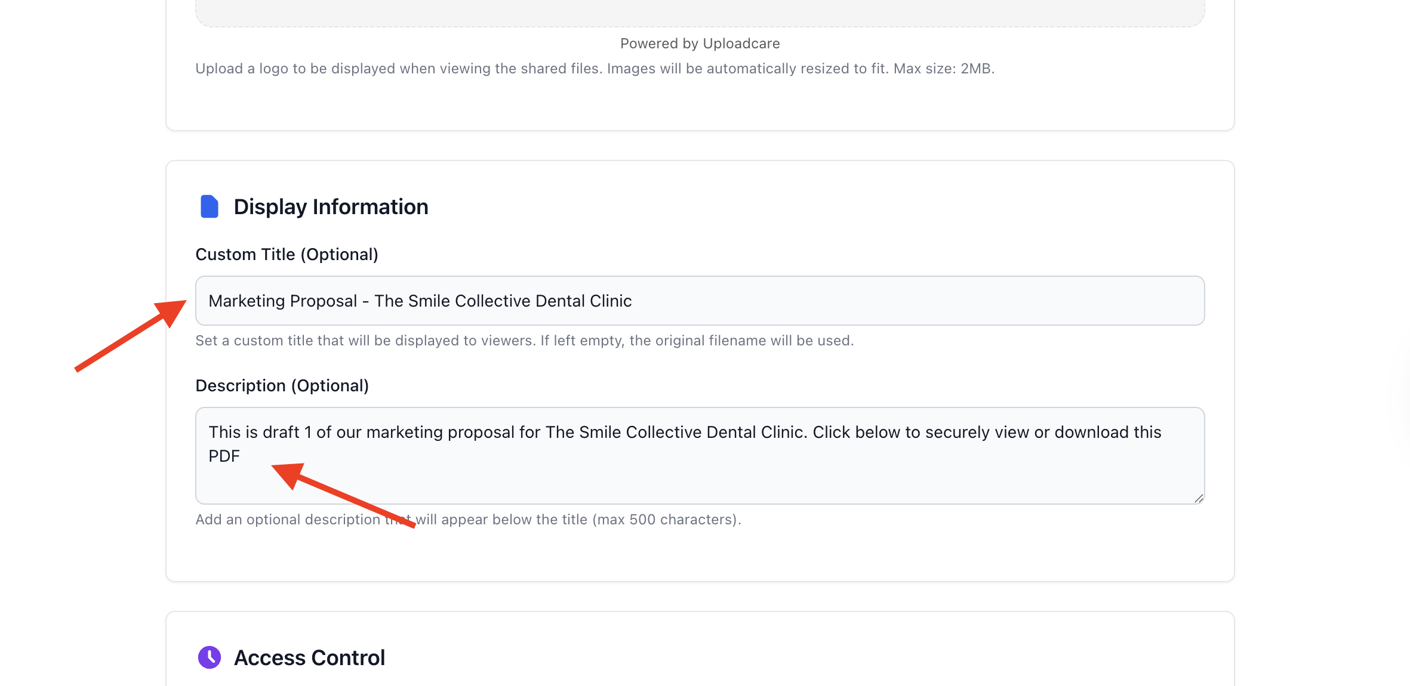Viewport: 1410px width, 686px height.
Task: Click the "Custom Title (Optional)" label
Action: pyautogui.click(x=287, y=255)
